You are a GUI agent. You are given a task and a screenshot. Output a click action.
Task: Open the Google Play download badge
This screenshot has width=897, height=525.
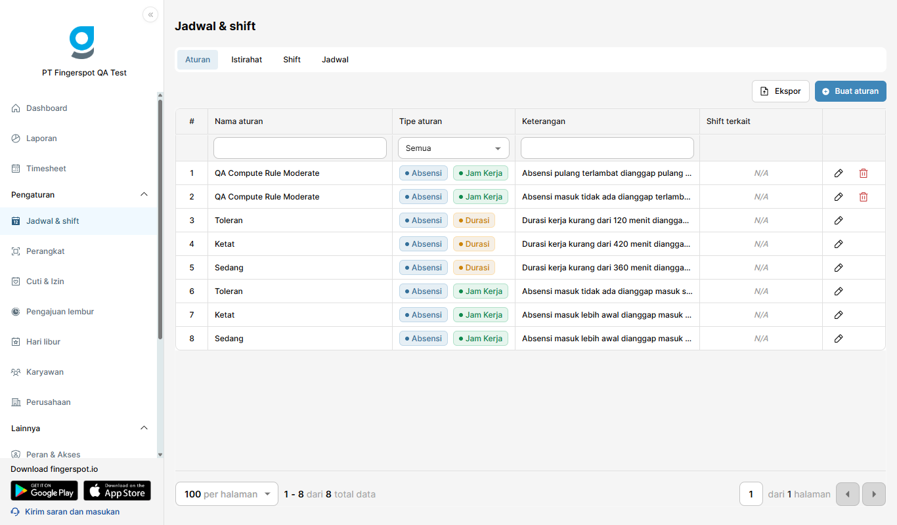[44, 491]
